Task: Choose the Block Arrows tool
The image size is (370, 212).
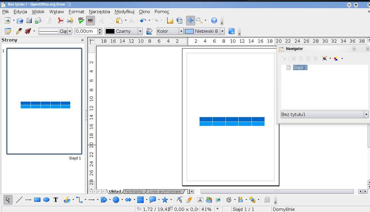Action: (x=128, y=200)
